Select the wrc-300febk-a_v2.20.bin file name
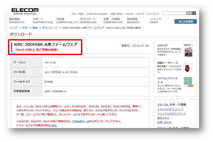The height and width of the screenshot is (142, 213). [x=61, y=72]
